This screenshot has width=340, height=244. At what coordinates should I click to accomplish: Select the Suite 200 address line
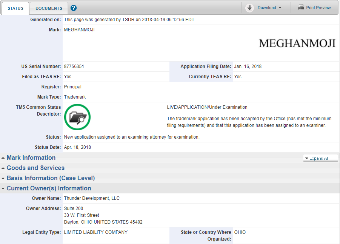tap(74, 208)
